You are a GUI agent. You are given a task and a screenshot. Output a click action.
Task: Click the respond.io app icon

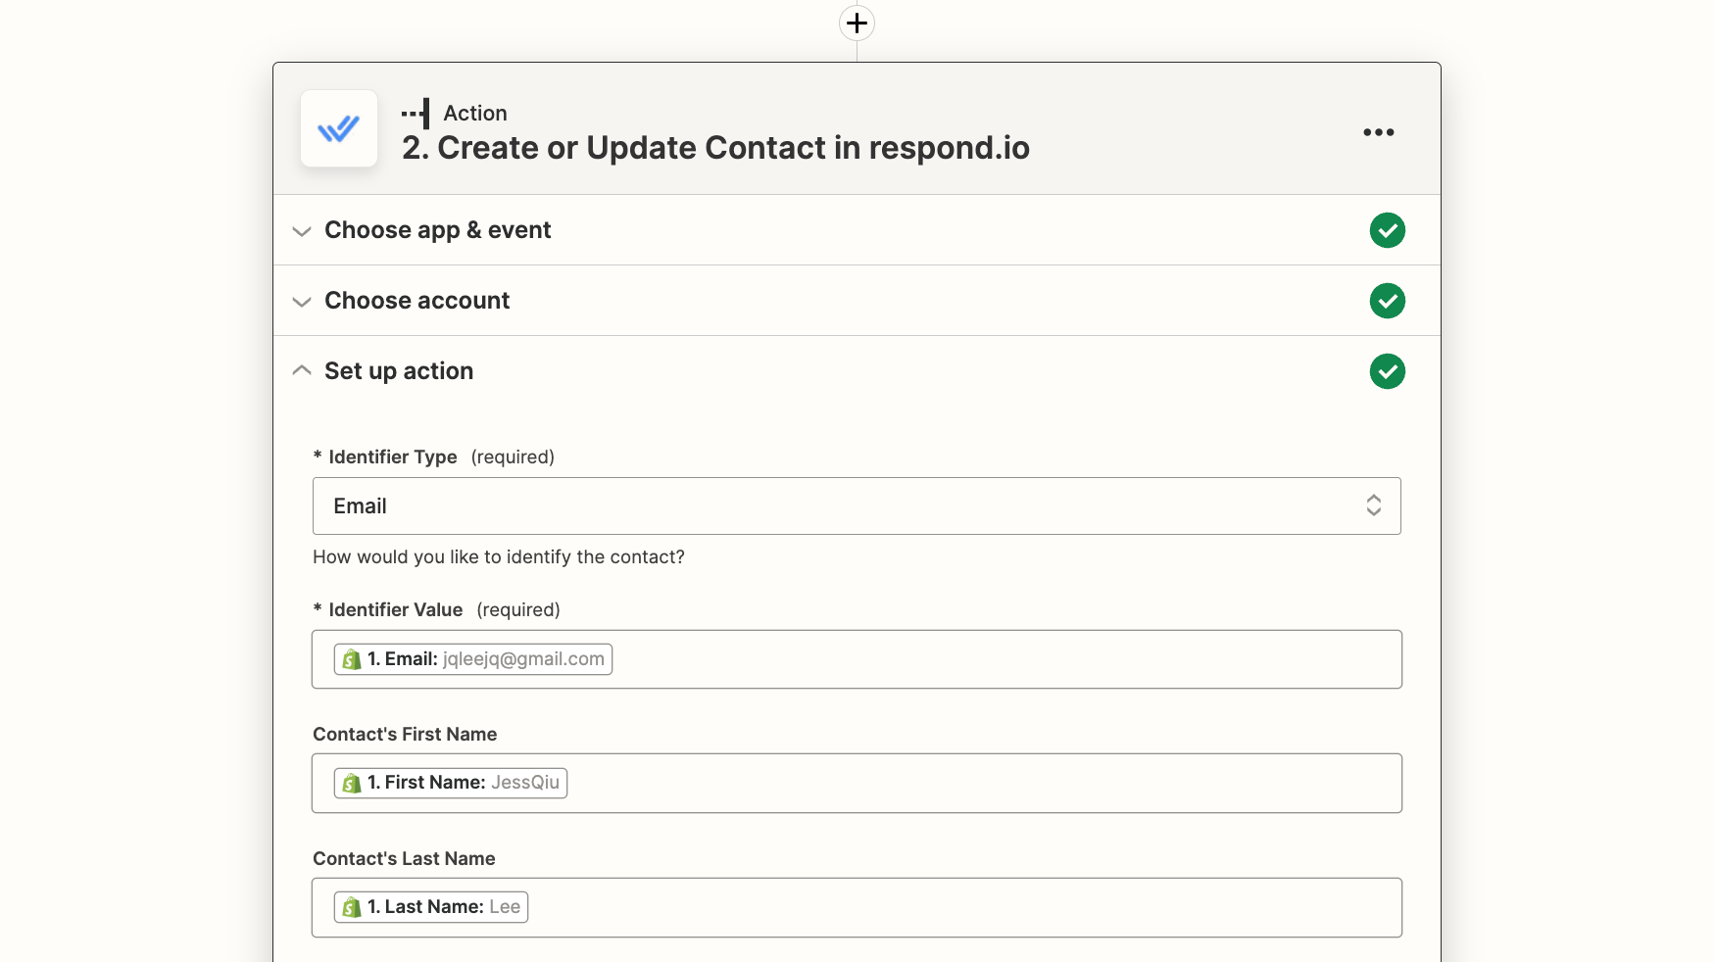click(338, 128)
